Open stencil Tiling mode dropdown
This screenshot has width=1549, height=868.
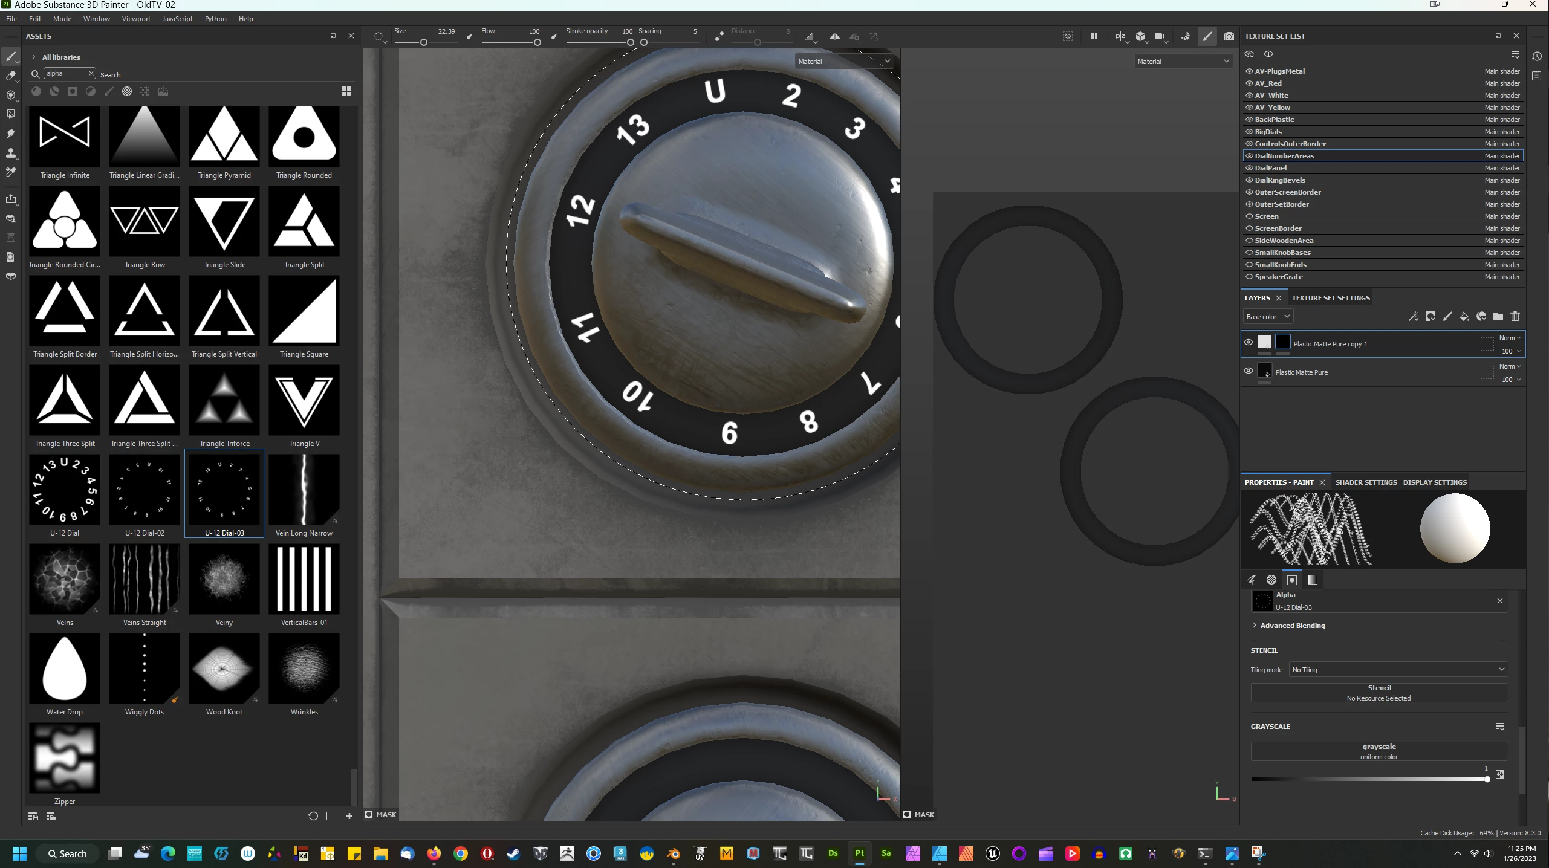point(1397,670)
